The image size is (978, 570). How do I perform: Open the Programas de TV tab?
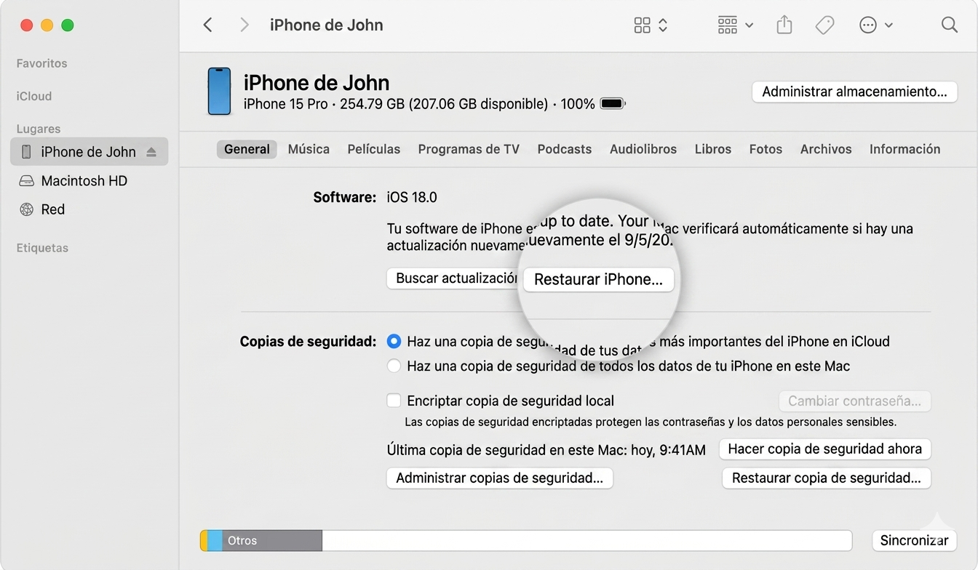[469, 149]
